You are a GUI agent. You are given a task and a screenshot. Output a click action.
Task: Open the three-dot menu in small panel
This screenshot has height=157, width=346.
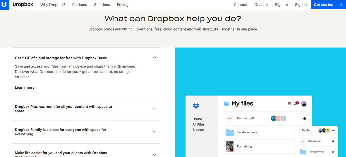pos(334,130)
